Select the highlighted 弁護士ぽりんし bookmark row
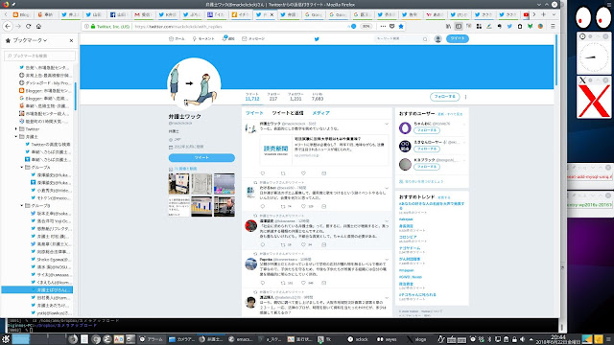Screen dimensions: 614x345 37,289
